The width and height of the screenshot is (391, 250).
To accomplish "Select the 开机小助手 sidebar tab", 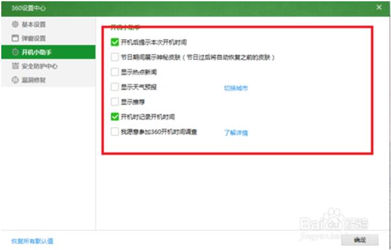I will [48, 52].
